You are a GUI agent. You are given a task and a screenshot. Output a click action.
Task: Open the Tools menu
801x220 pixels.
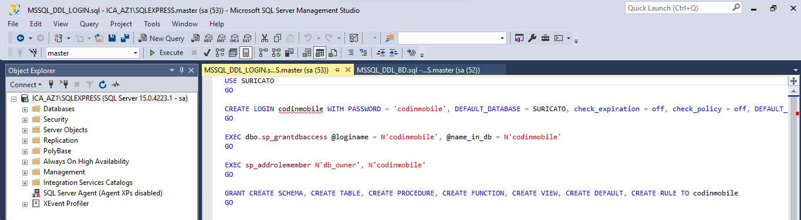pos(152,24)
